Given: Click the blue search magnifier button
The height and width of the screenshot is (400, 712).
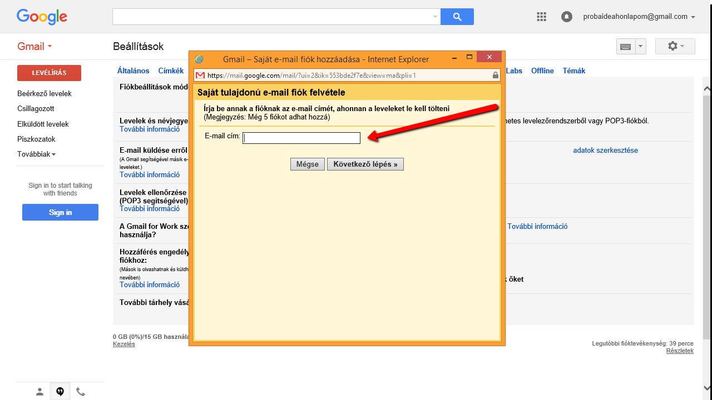Looking at the screenshot, I should (x=457, y=17).
